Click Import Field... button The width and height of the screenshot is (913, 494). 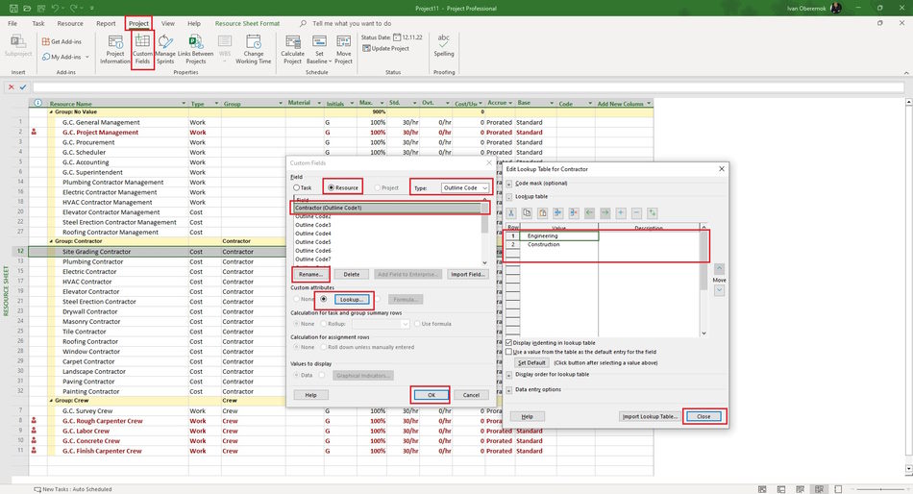467,274
